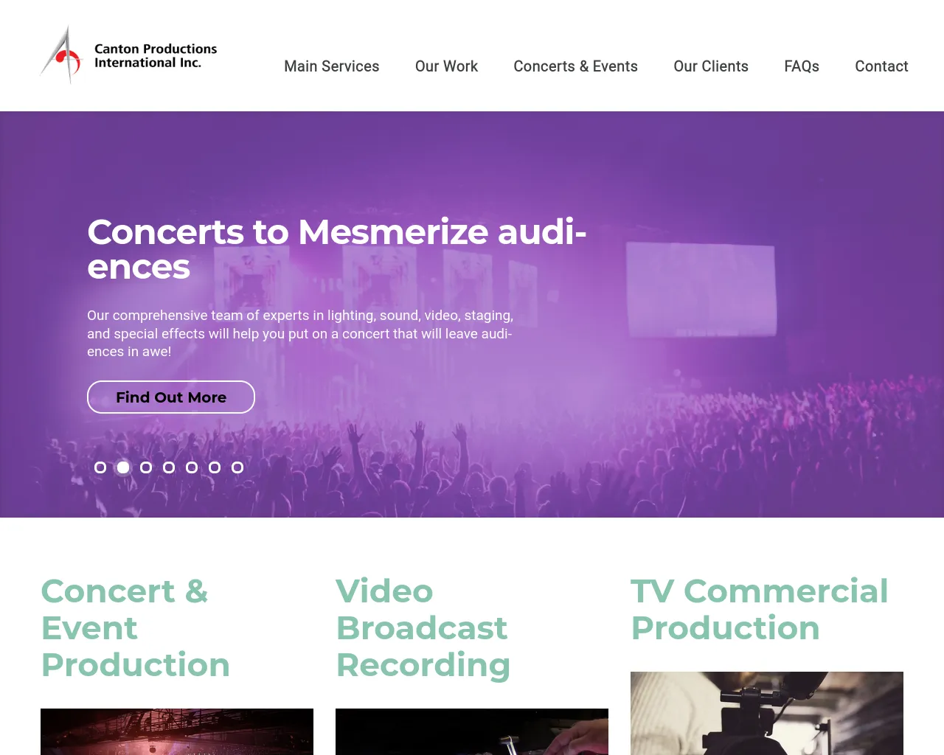Select the first carousel slide dot

point(100,467)
